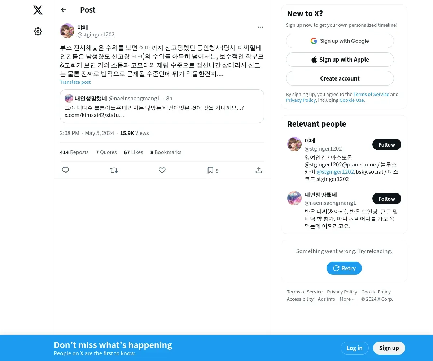The image size is (433, 361).
Task: Bookmark the post using bookmark icon
Action: coord(210,170)
